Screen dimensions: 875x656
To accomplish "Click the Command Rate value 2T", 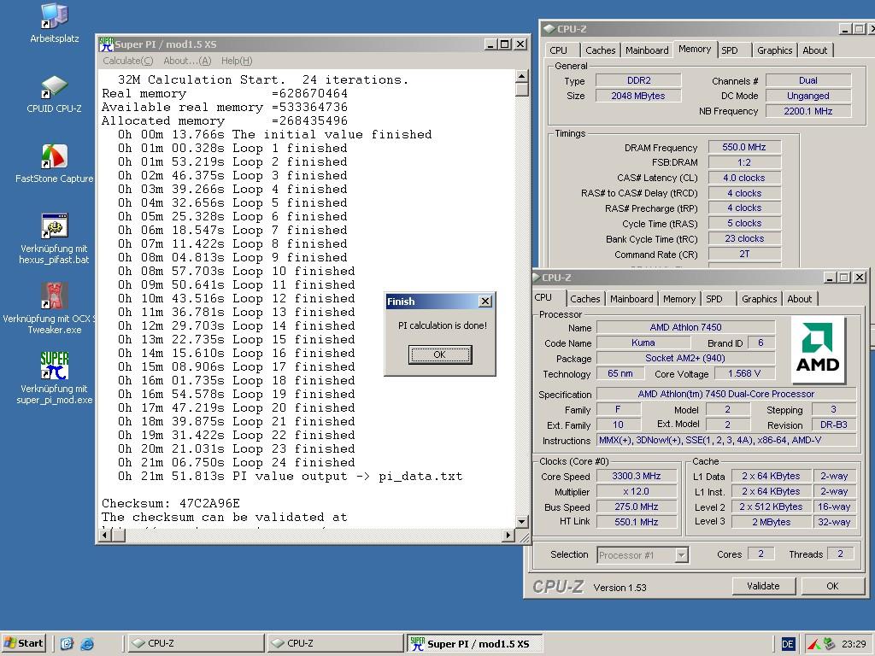I will [744, 254].
